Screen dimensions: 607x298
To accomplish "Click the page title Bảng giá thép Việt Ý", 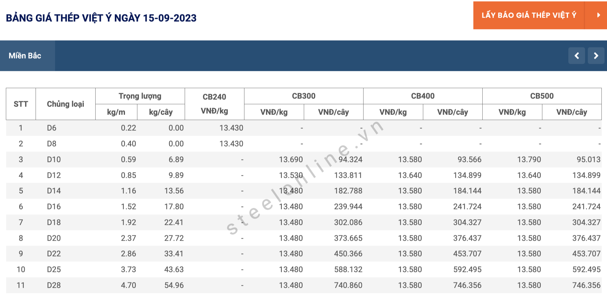I will [x=101, y=18].
